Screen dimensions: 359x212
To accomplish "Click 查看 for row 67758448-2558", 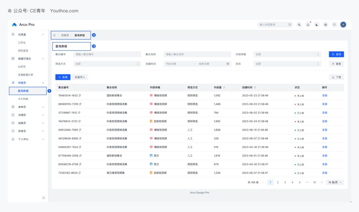I will point(325,156).
